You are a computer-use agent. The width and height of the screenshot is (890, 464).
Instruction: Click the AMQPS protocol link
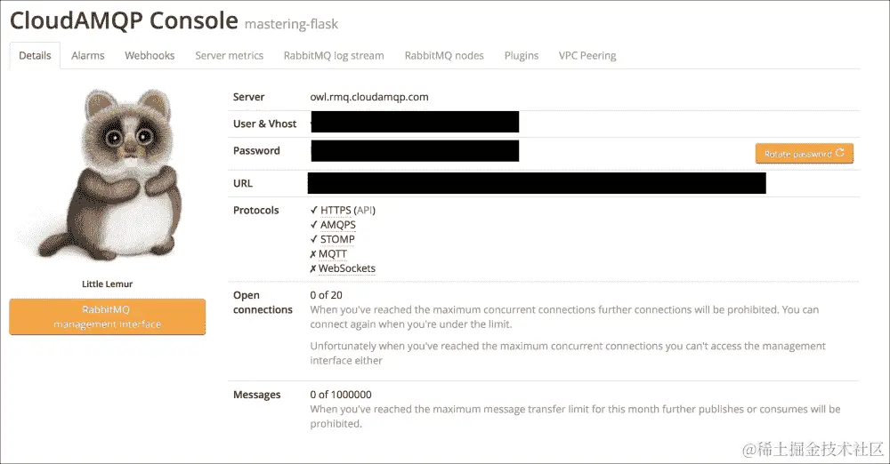click(x=337, y=225)
